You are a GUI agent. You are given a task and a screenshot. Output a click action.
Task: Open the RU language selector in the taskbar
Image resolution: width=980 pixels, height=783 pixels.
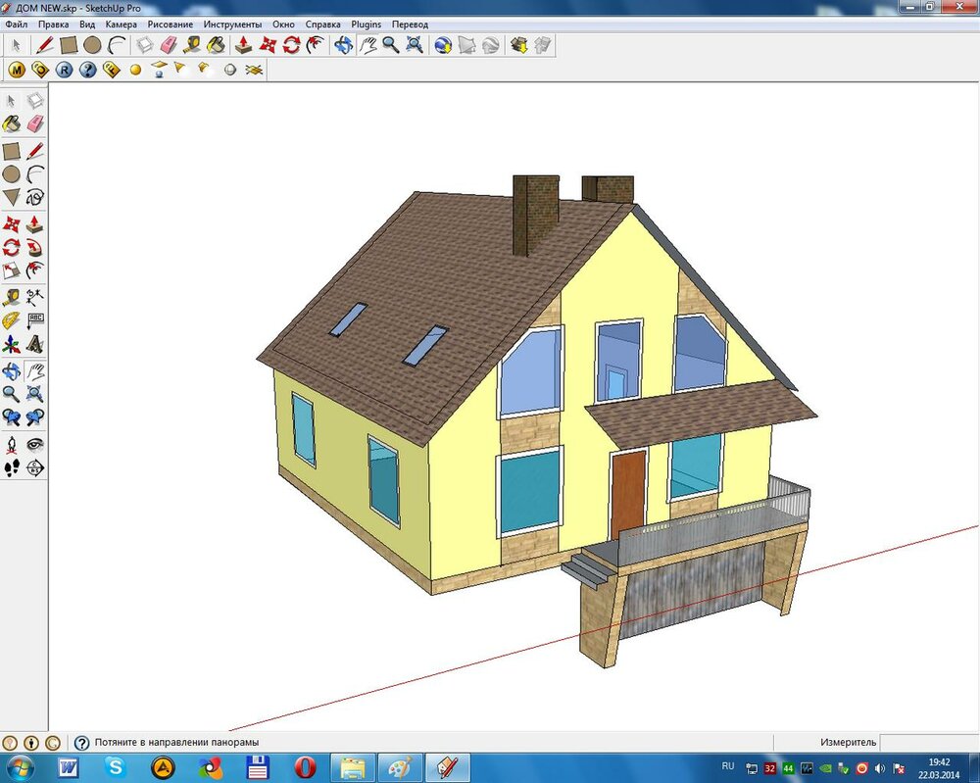[x=727, y=765]
